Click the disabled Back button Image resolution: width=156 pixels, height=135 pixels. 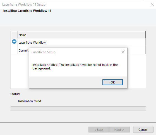(x=99, y=130)
